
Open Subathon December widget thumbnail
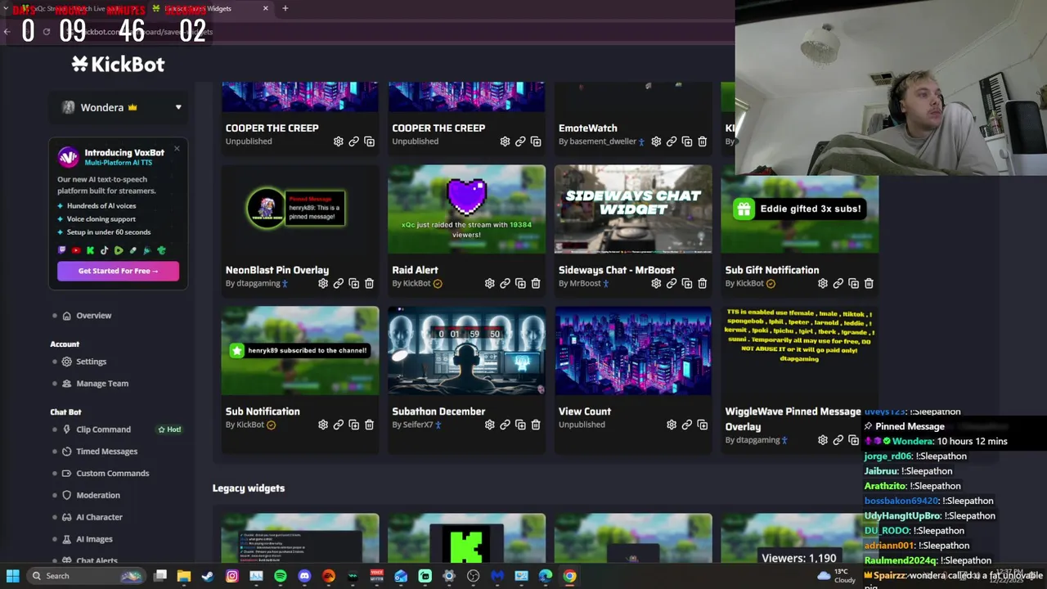pos(466,351)
